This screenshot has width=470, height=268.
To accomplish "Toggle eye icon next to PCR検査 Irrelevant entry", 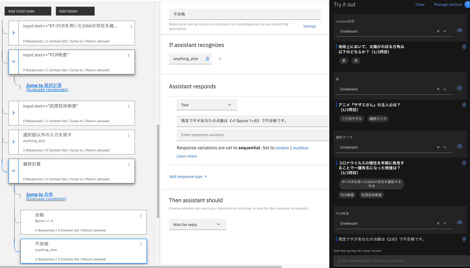I will pyautogui.click(x=459, y=222).
